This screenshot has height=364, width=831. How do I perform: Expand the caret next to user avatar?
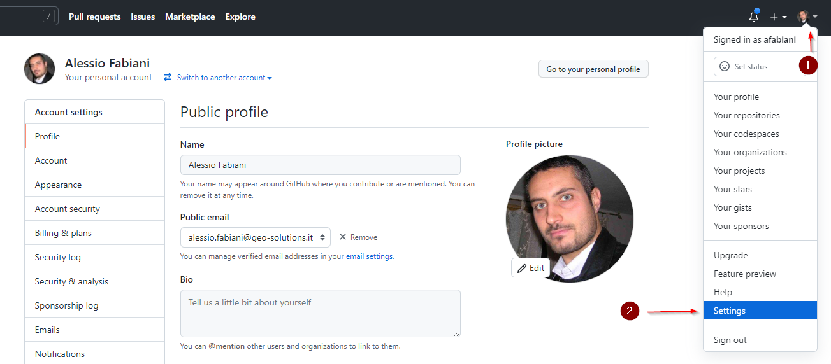pos(815,17)
